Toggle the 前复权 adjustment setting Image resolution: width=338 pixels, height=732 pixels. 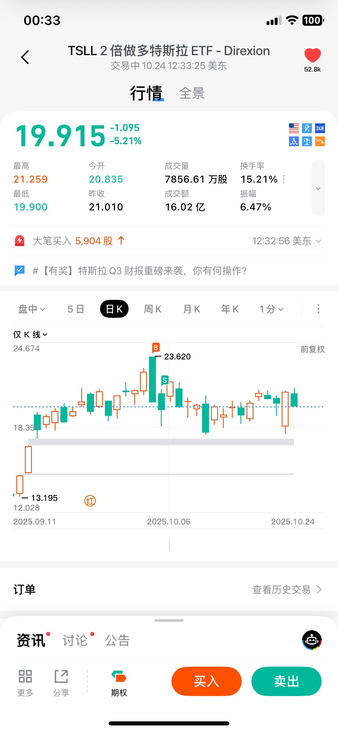(x=312, y=349)
